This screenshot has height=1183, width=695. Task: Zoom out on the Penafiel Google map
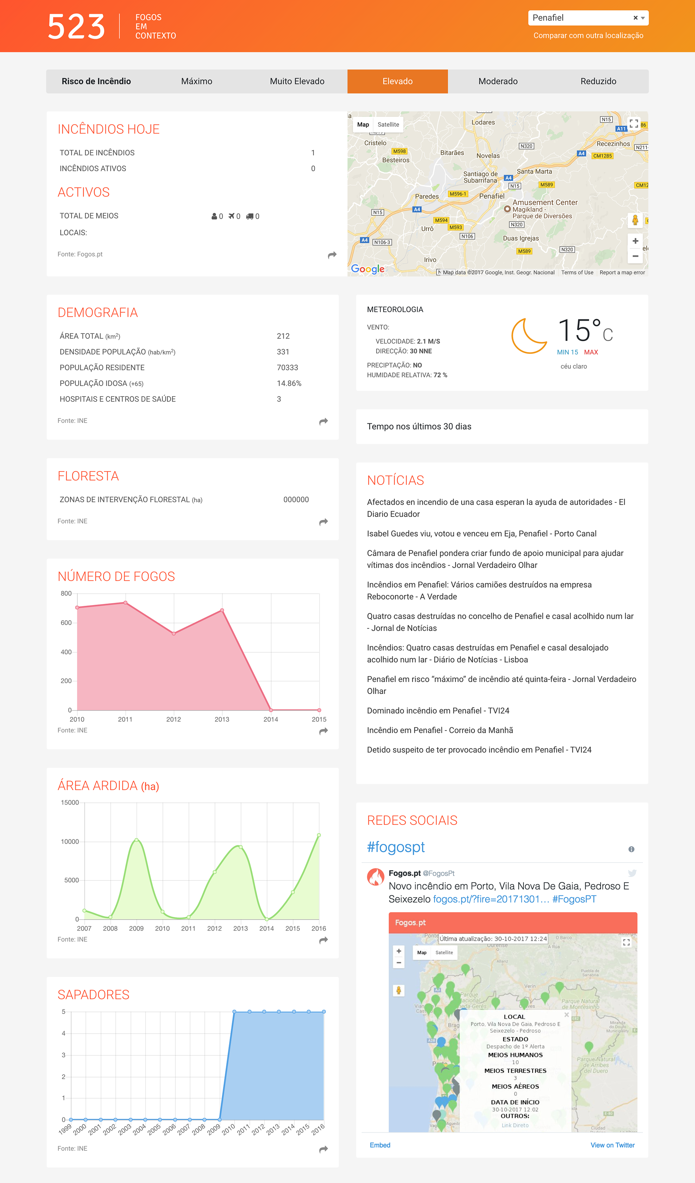(635, 256)
